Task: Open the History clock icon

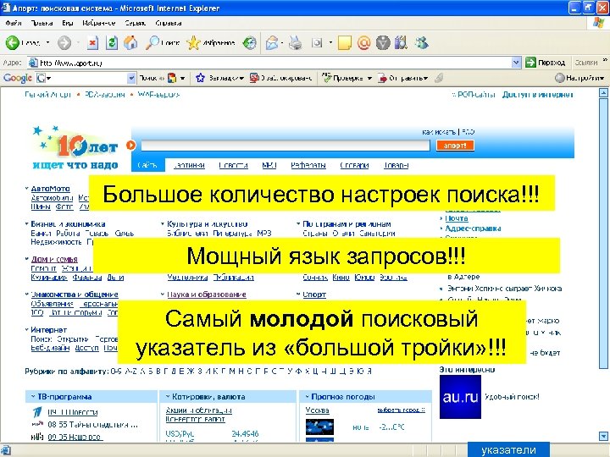Action: point(249,42)
